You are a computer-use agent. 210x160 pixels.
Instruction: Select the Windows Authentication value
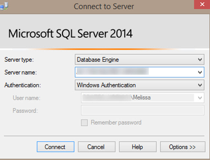106,85
